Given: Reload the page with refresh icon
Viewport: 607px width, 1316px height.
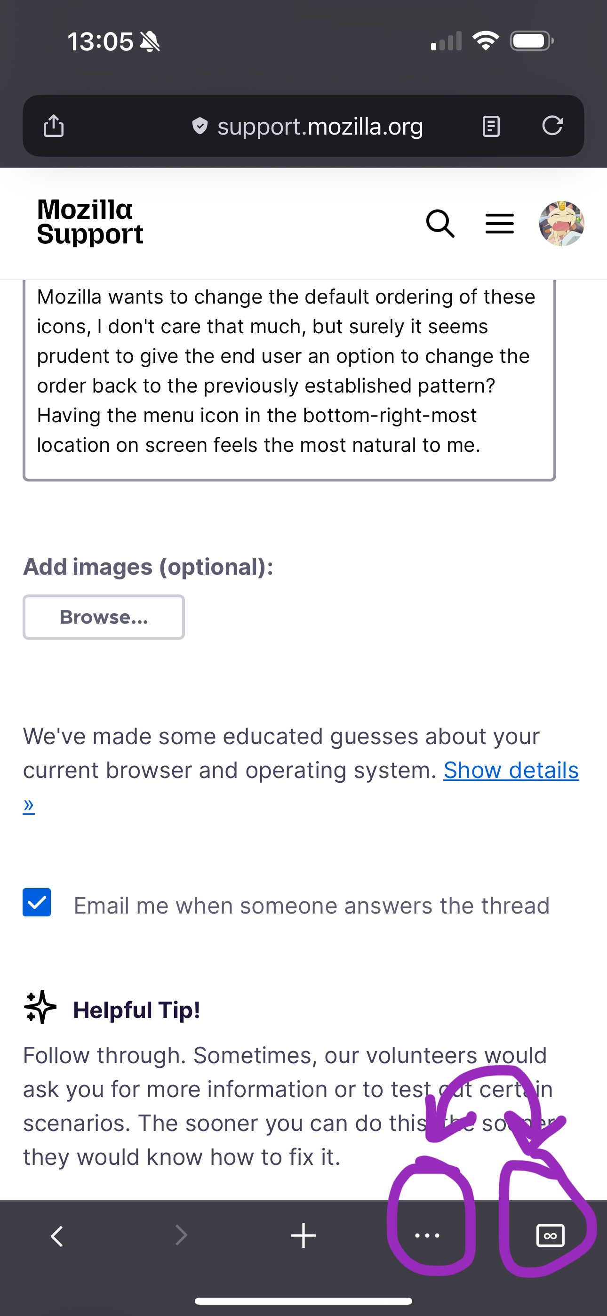Looking at the screenshot, I should point(552,126).
